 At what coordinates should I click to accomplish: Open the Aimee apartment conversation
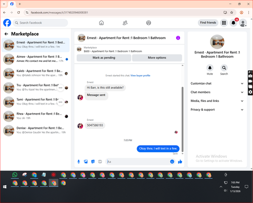[35, 59]
